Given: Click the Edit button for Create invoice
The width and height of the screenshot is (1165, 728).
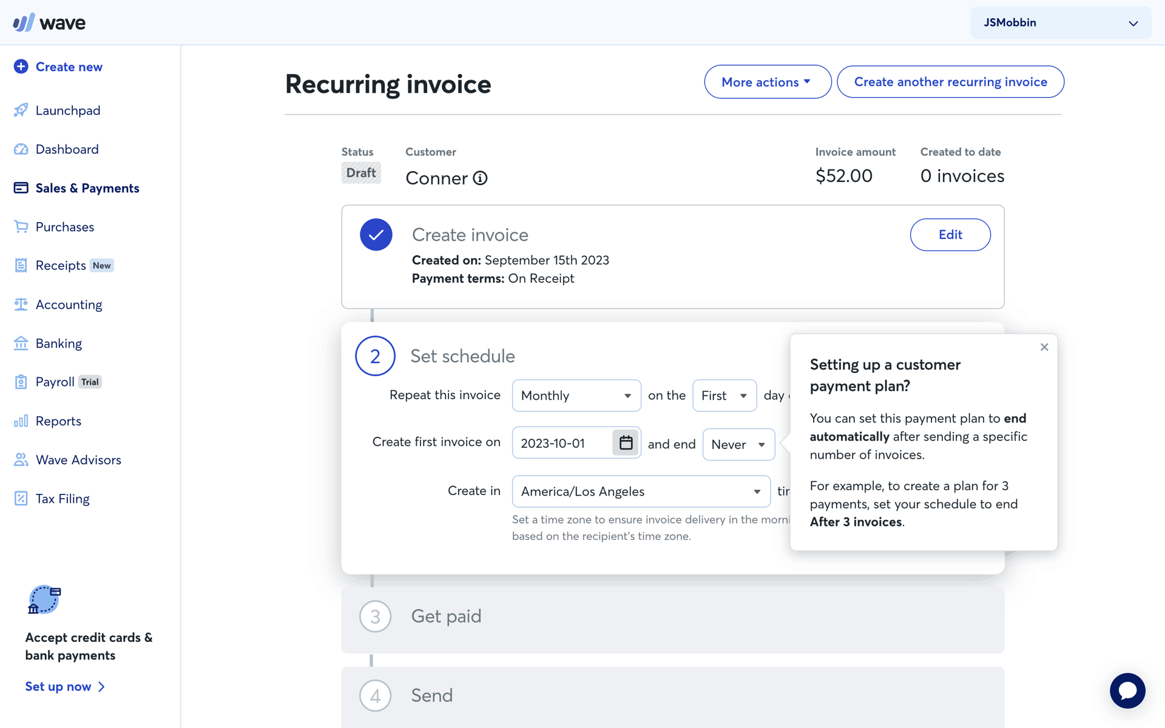Looking at the screenshot, I should (x=950, y=235).
